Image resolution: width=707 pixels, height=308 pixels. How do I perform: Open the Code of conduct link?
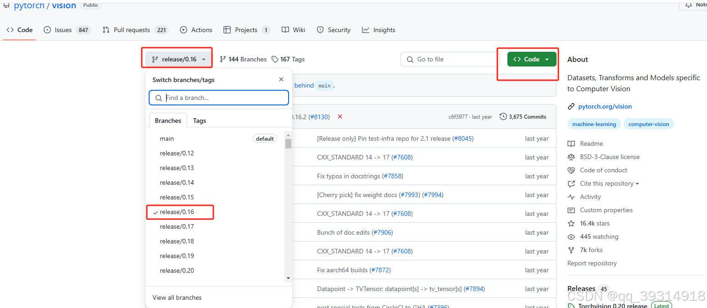(597, 170)
